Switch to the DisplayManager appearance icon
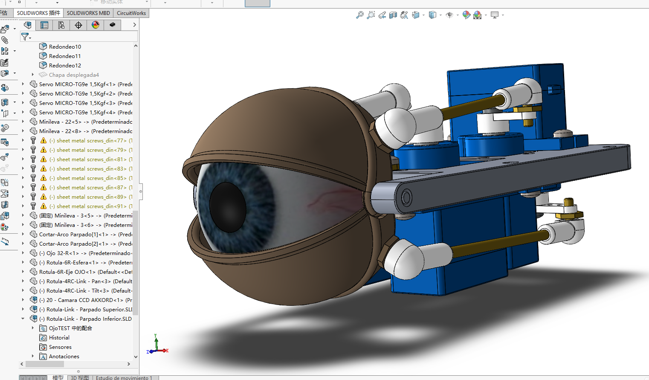The image size is (649, 380). click(x=96, y=25)
